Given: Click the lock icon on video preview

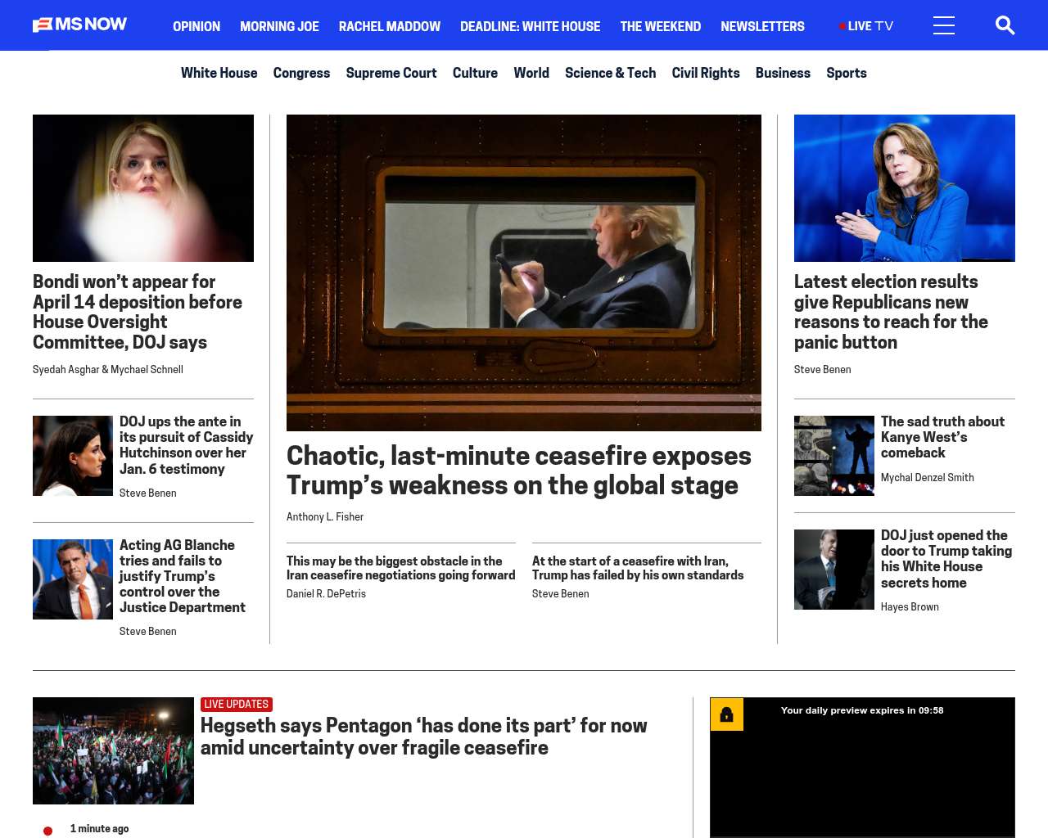Looking at the screenshot, I should pyautogui.click(x=726, y=714).
